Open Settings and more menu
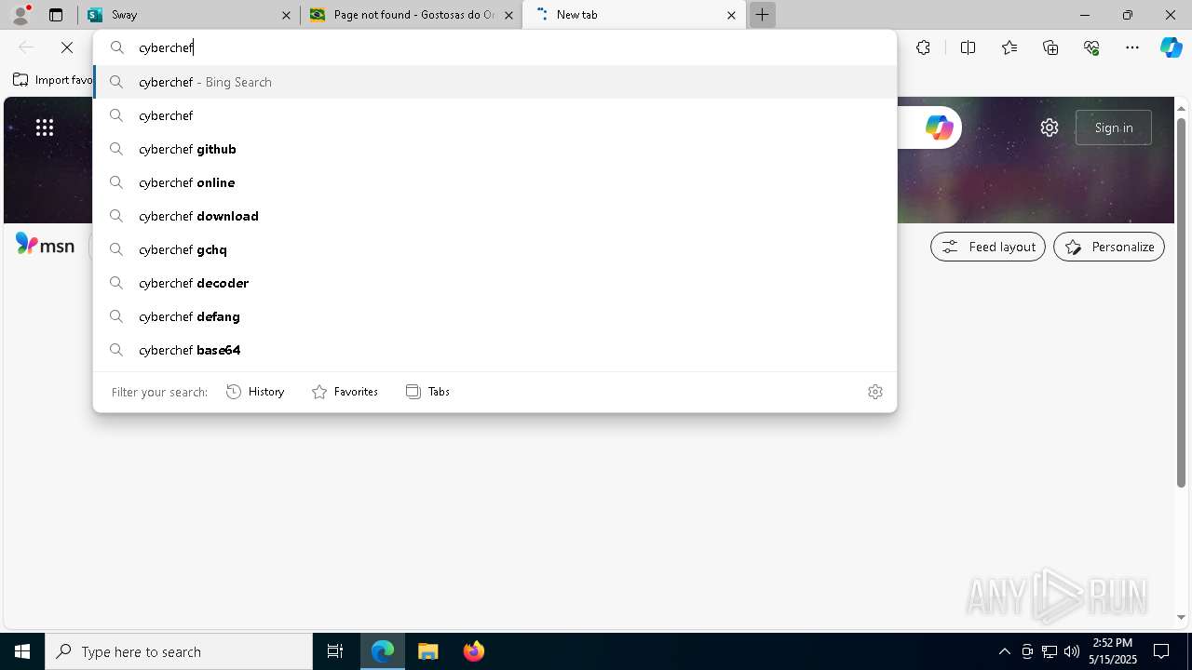This screenshot has height=670, width=1192. [x=1132, y=47]
